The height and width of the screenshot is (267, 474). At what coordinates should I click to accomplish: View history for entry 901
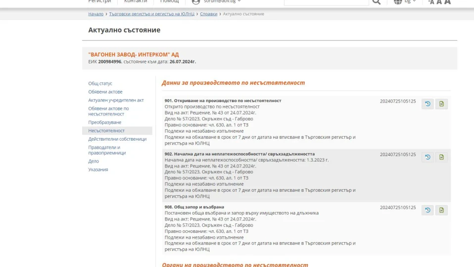[427, 104]
